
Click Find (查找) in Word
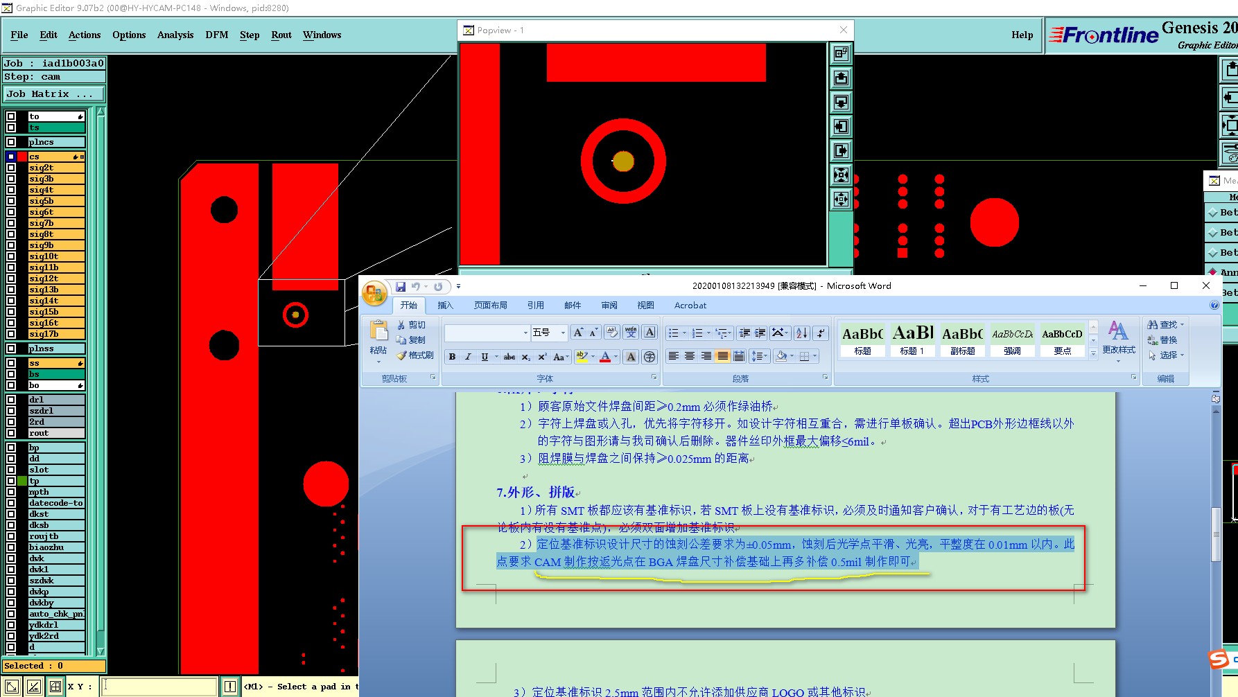tap(1166, 324)
